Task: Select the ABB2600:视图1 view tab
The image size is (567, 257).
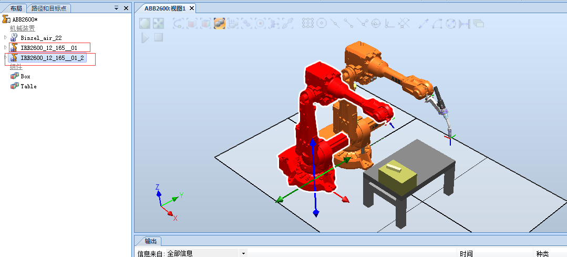Action: 165,8
